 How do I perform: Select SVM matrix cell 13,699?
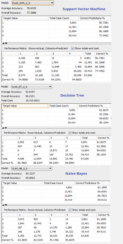(x=55, y=66)
